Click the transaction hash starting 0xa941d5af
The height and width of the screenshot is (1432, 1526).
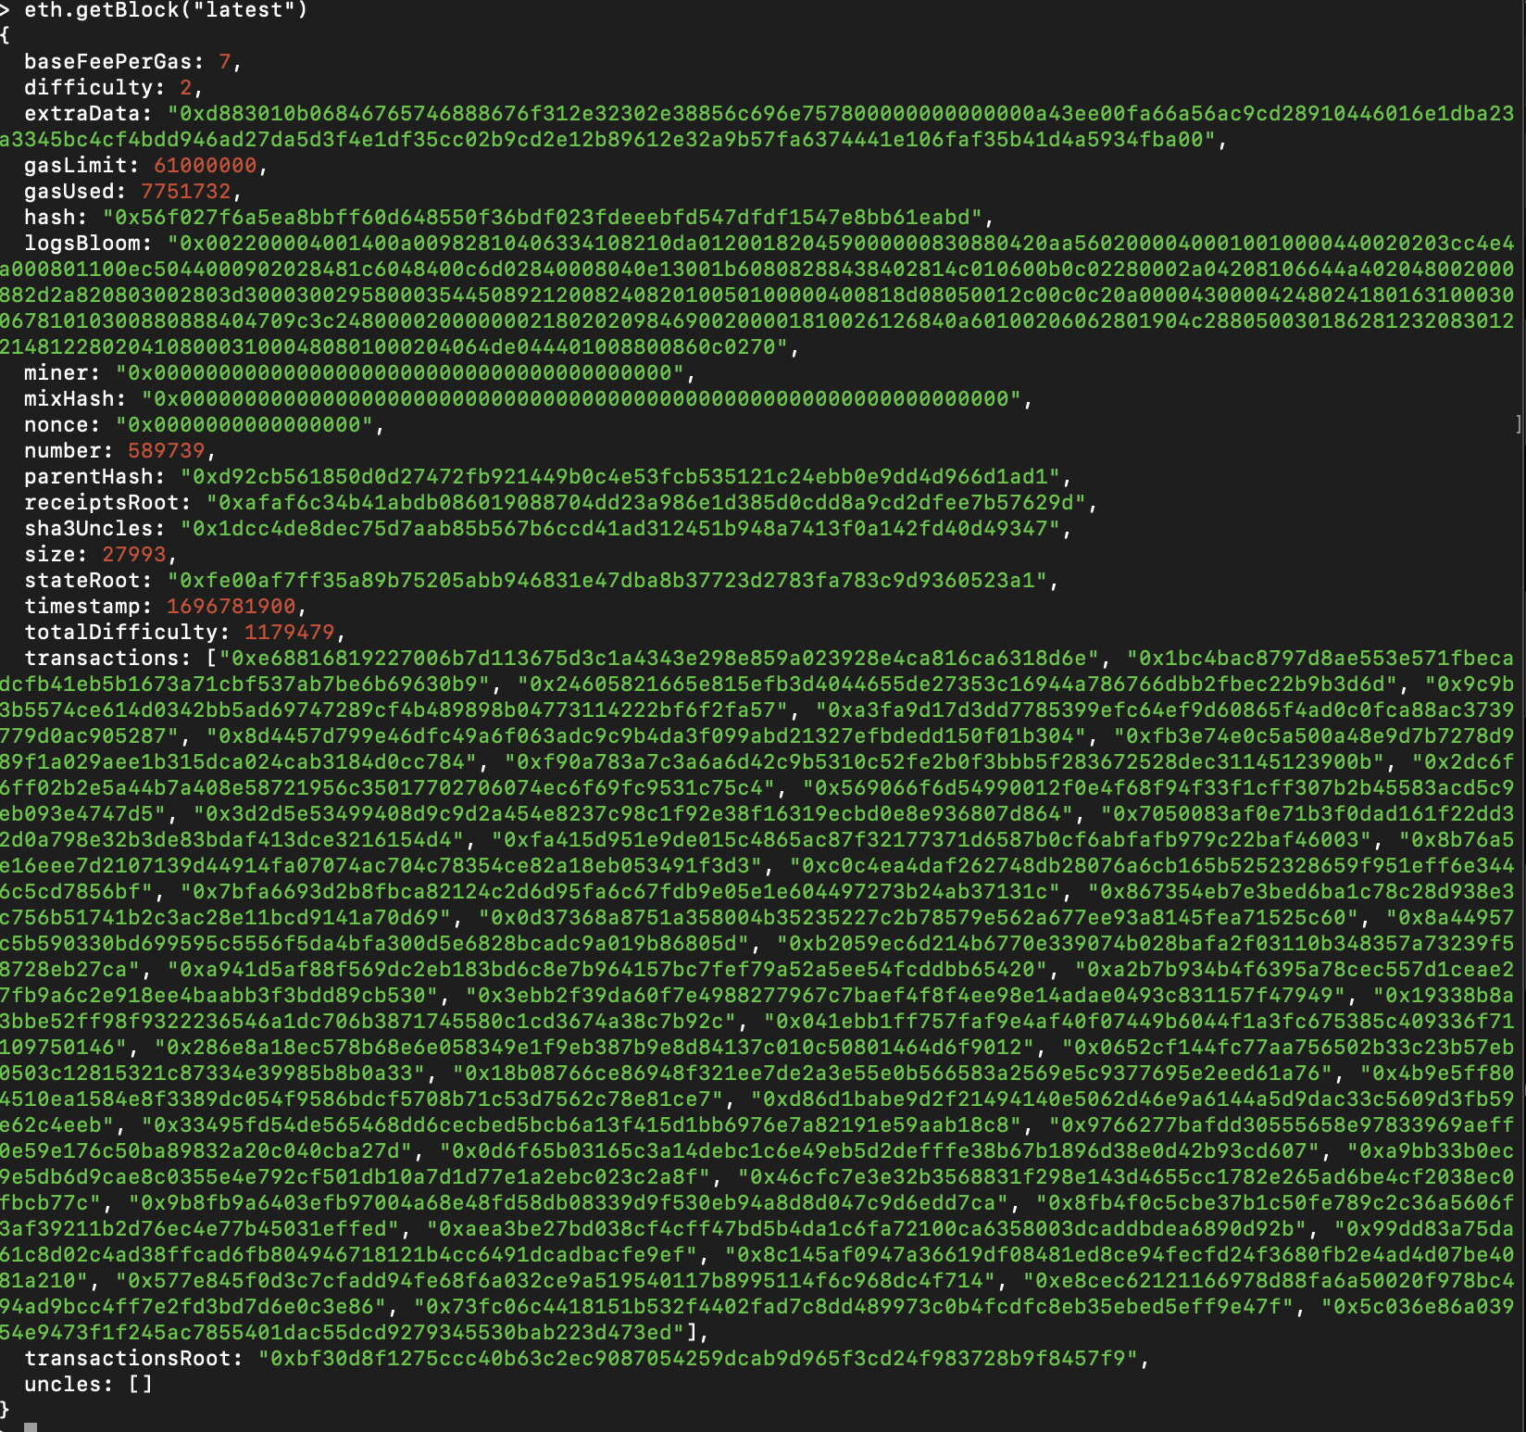tap(607, 970)
